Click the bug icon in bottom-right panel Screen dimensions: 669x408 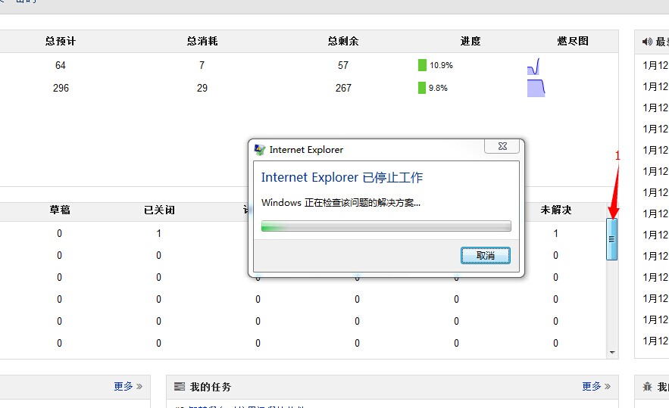point(647,387)
